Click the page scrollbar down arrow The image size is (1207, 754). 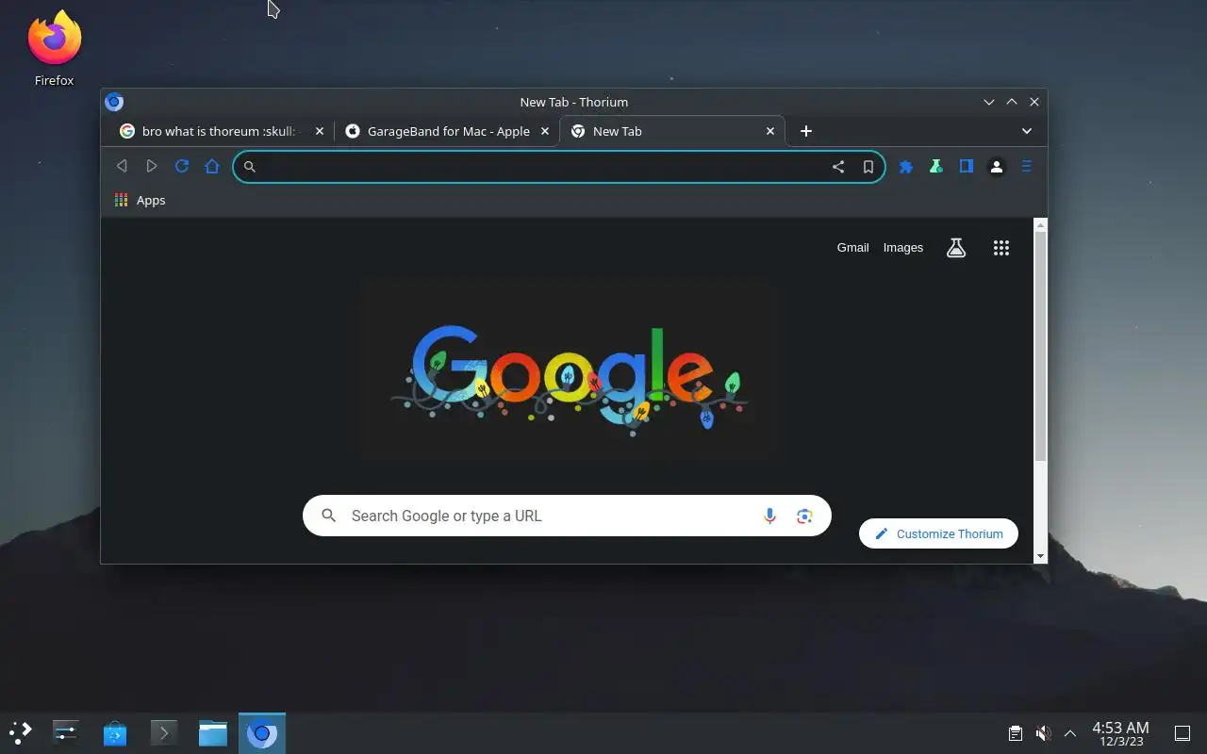coord(1041,556)
